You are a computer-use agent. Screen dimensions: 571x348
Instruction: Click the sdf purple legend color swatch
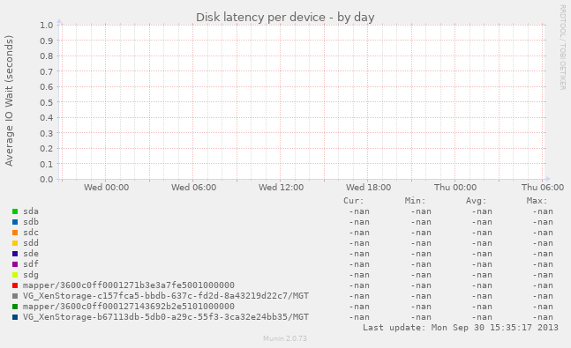tap(15, 264)
